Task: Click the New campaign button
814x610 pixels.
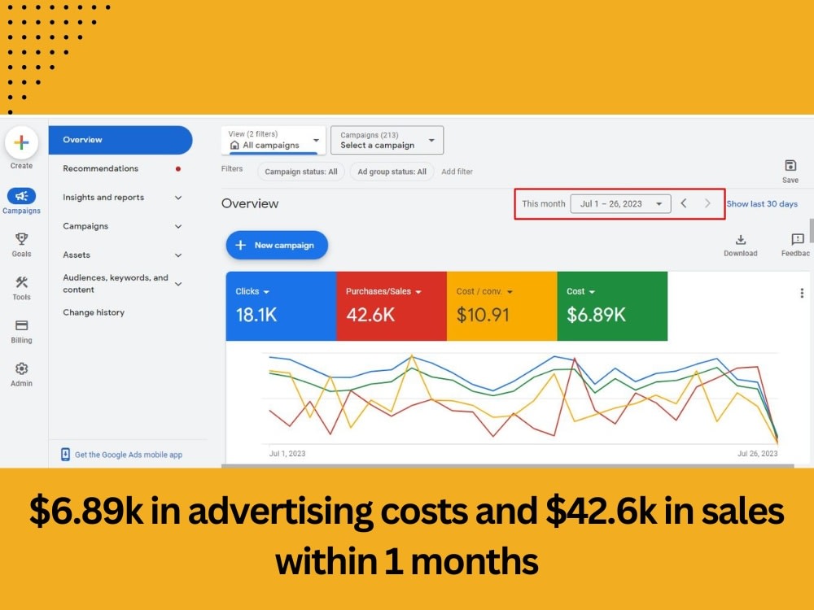Action: 277,245
